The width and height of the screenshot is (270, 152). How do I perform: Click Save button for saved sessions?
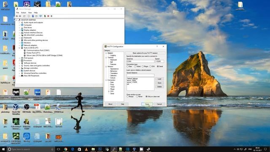coord(159,83)
